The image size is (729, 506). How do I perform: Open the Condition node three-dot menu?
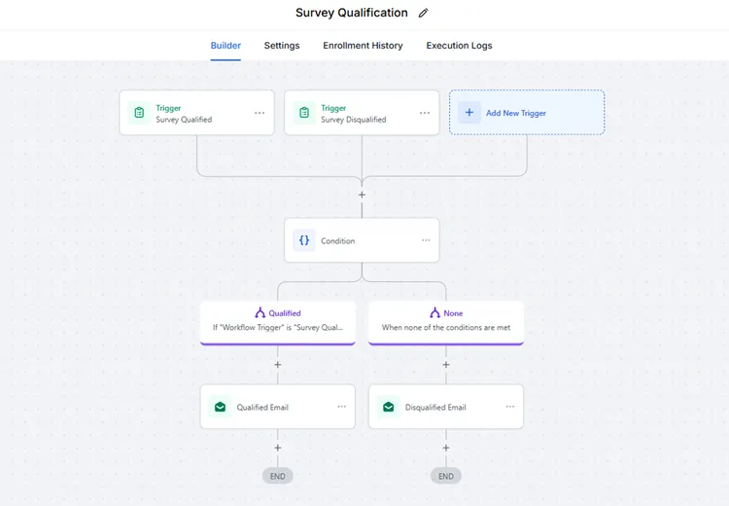point(426,240)
